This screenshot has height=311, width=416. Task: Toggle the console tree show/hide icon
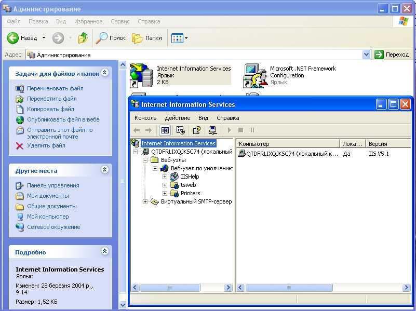coord(165,130)
